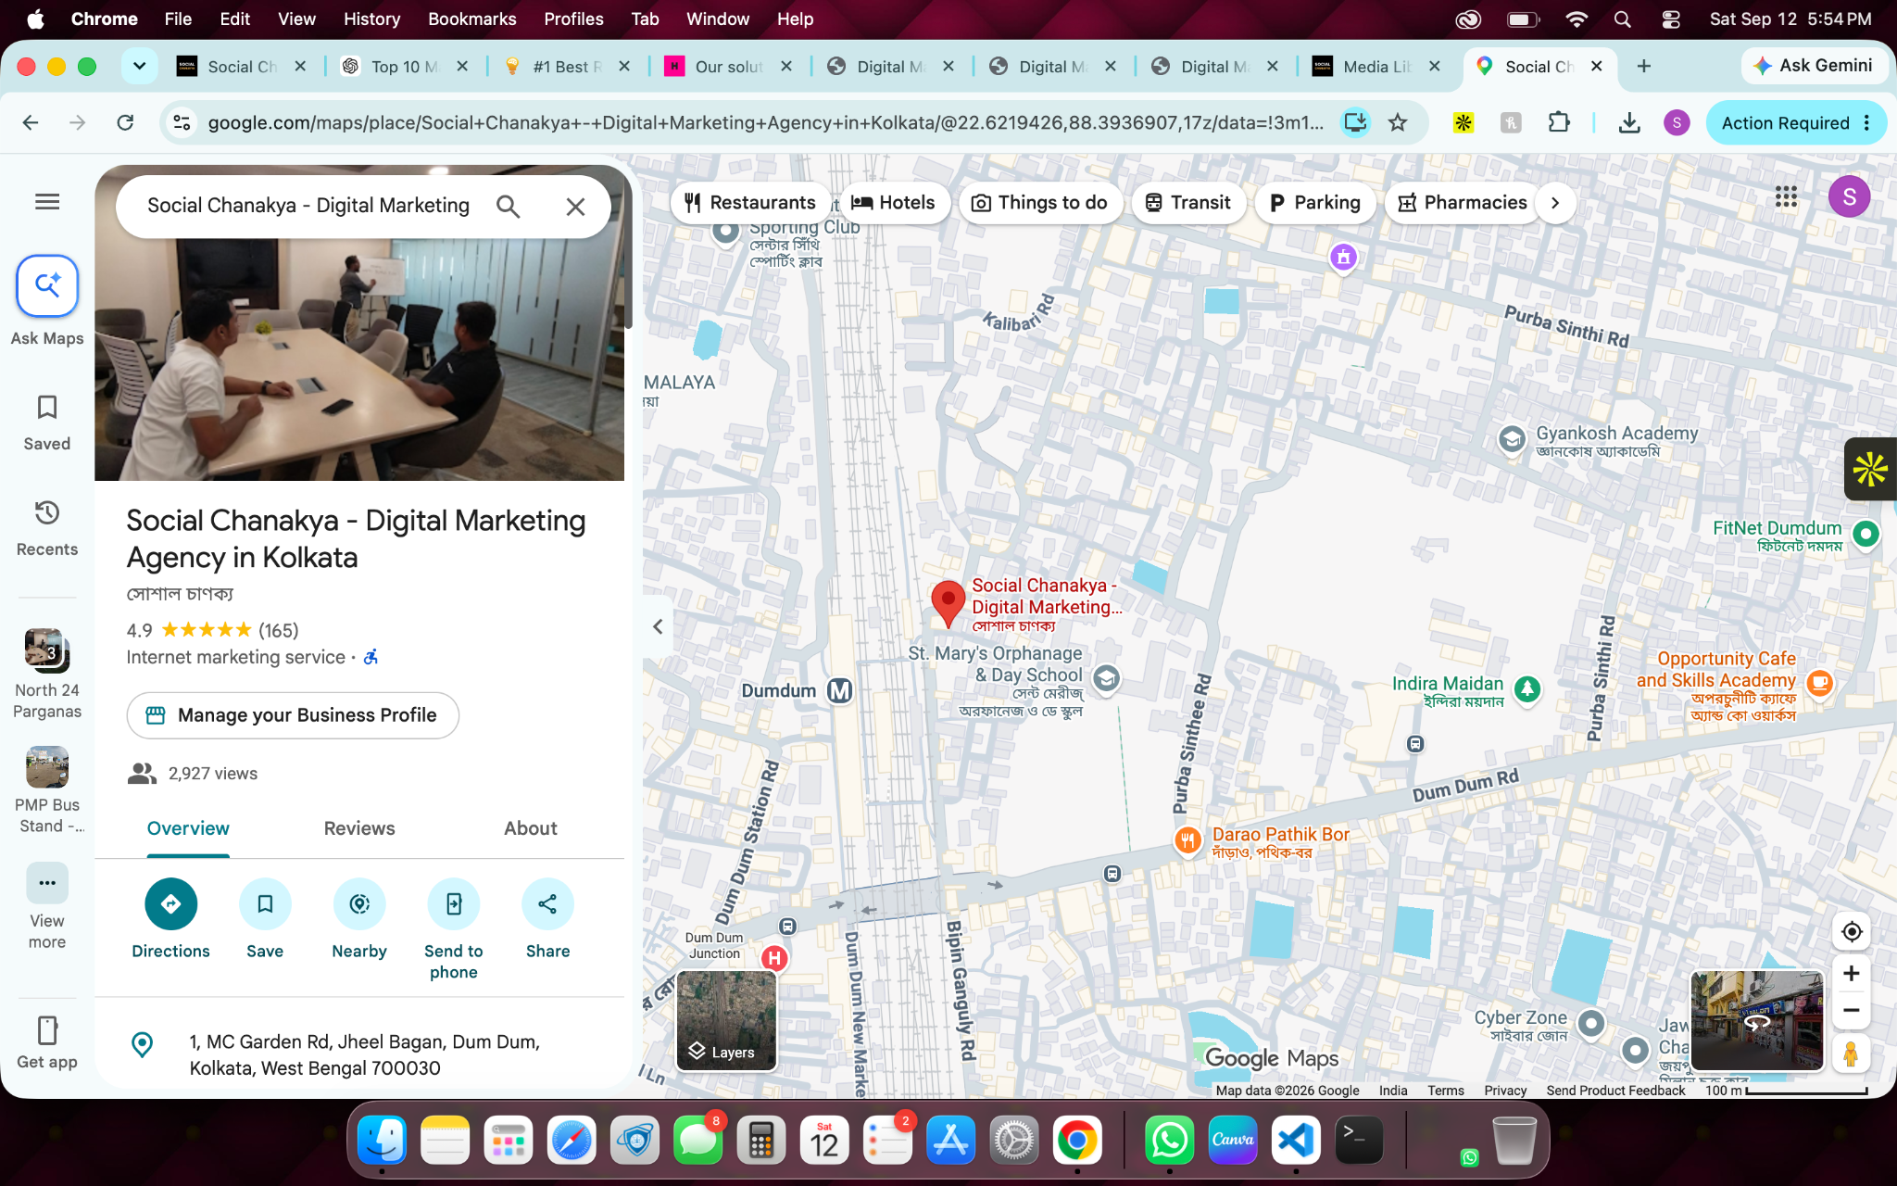The image size is (1897, 1186).
Task: Click the Directions icon button
Action: pos(171,903)
